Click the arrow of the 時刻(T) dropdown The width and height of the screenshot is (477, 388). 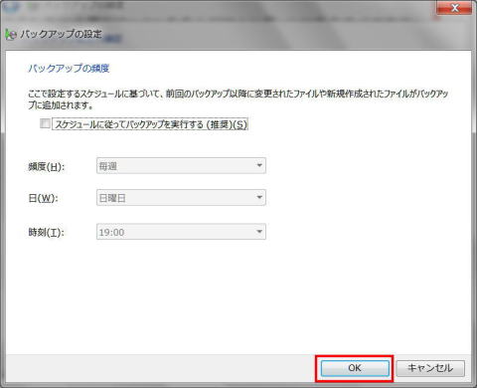[259, 232]
